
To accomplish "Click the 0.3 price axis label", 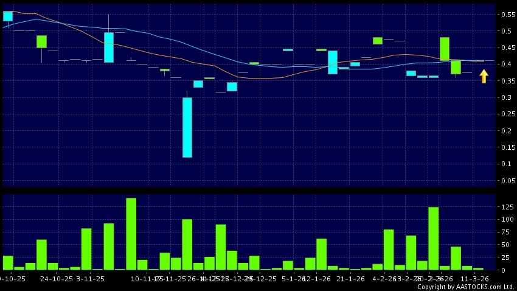I will (505, 97).
